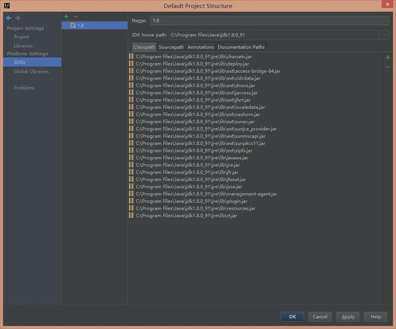Click the back navigation arrow

point(8,18)
